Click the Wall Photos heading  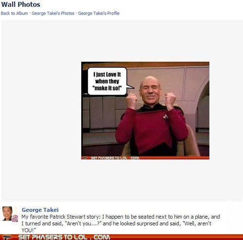(21, 4)
